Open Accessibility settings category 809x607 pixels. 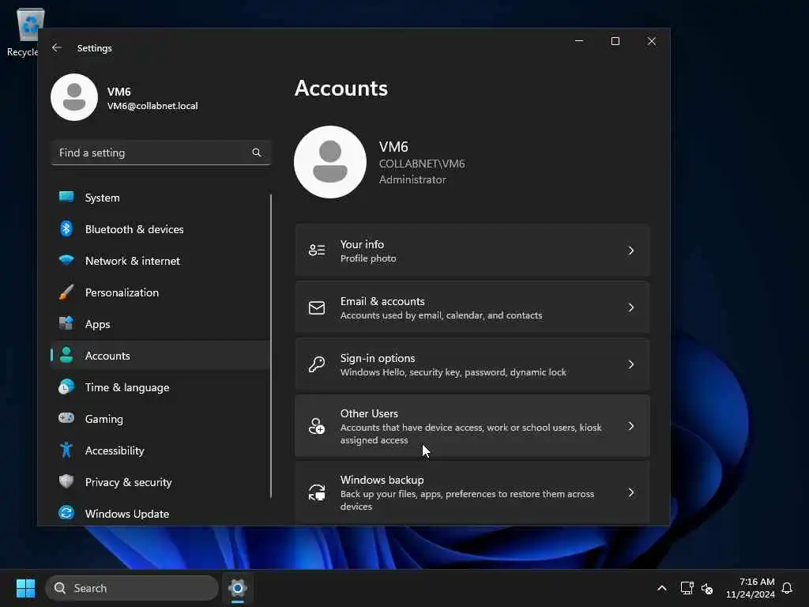pos(160,450)
